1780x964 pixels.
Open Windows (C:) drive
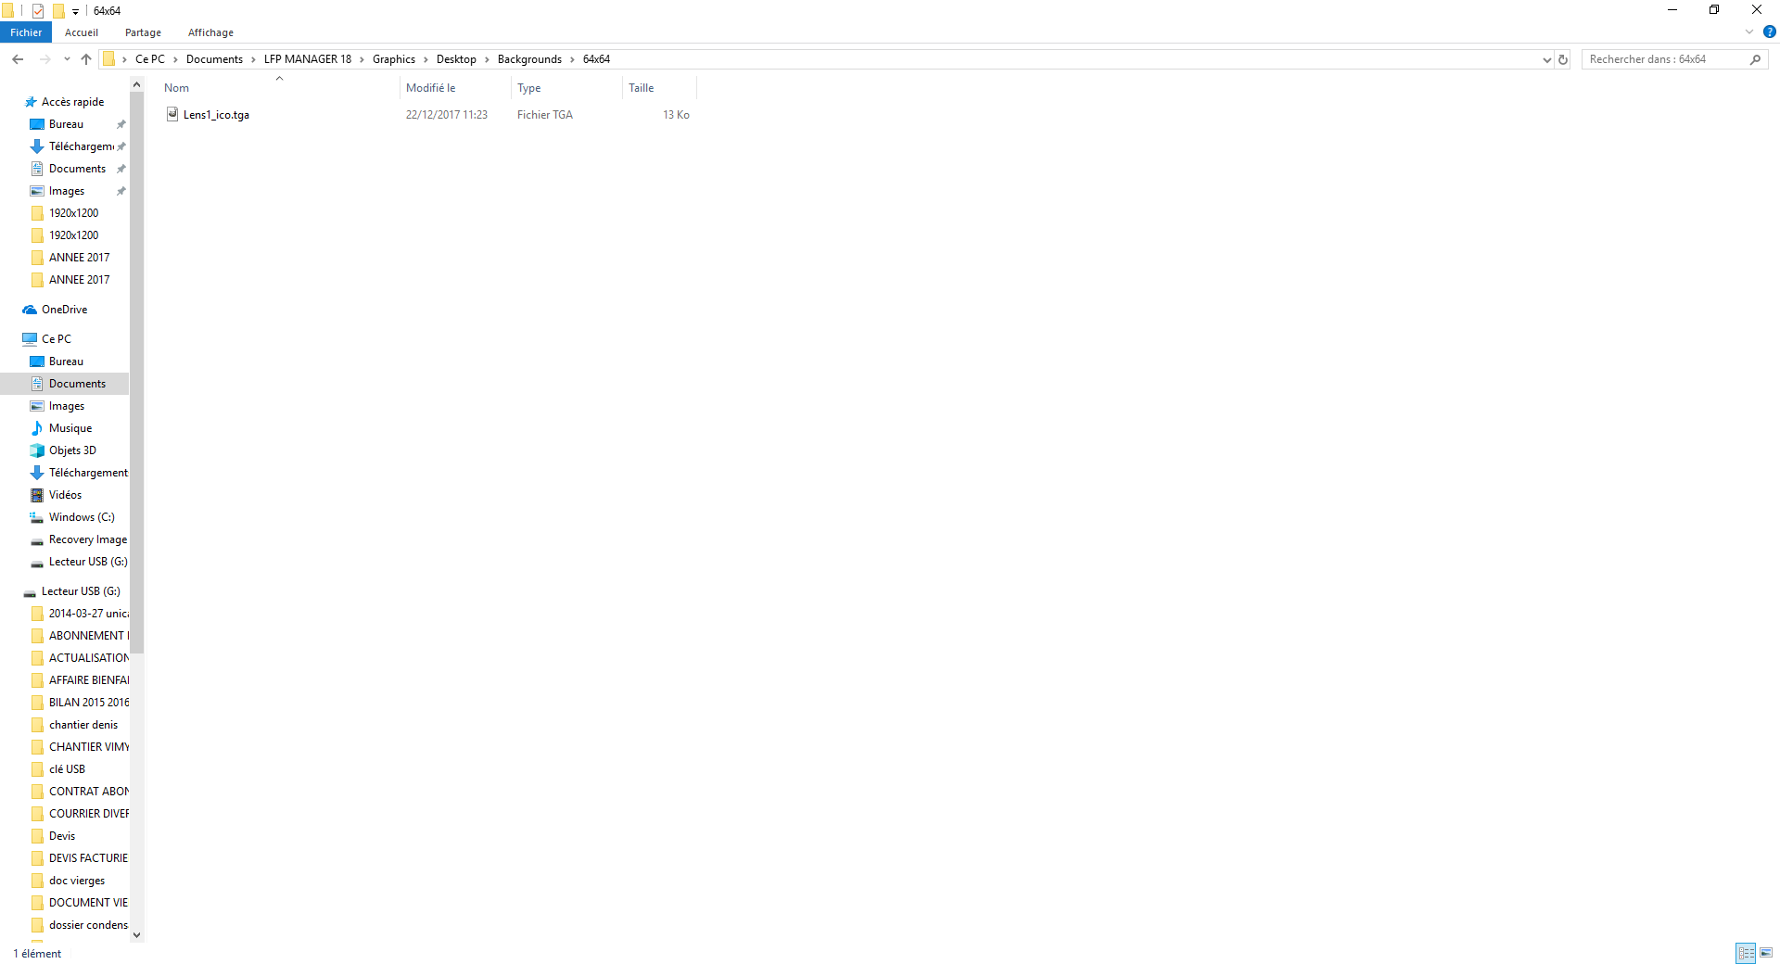(82, 517)
